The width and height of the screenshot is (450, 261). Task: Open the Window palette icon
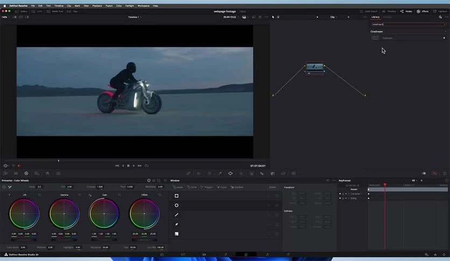pos(230,174)
